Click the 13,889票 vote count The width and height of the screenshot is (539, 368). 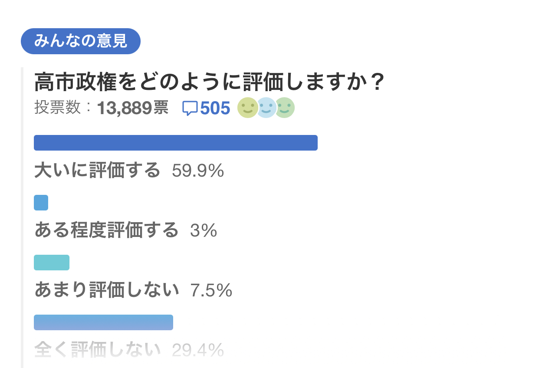click(132, 108)
